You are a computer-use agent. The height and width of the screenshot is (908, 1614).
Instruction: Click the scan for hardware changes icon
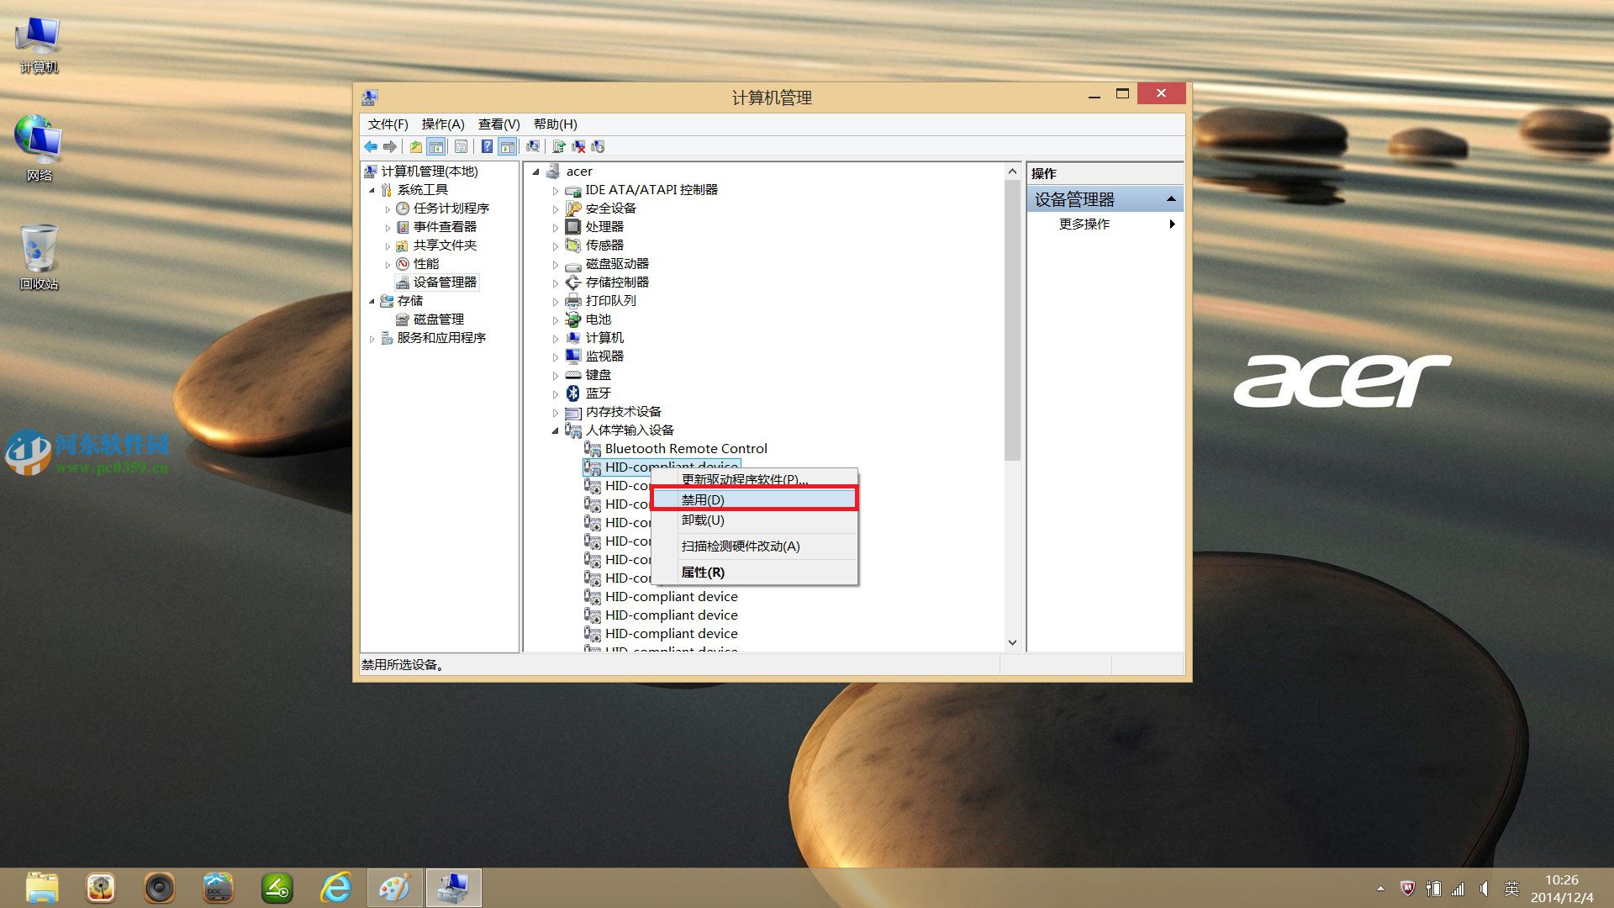[533, 146]
